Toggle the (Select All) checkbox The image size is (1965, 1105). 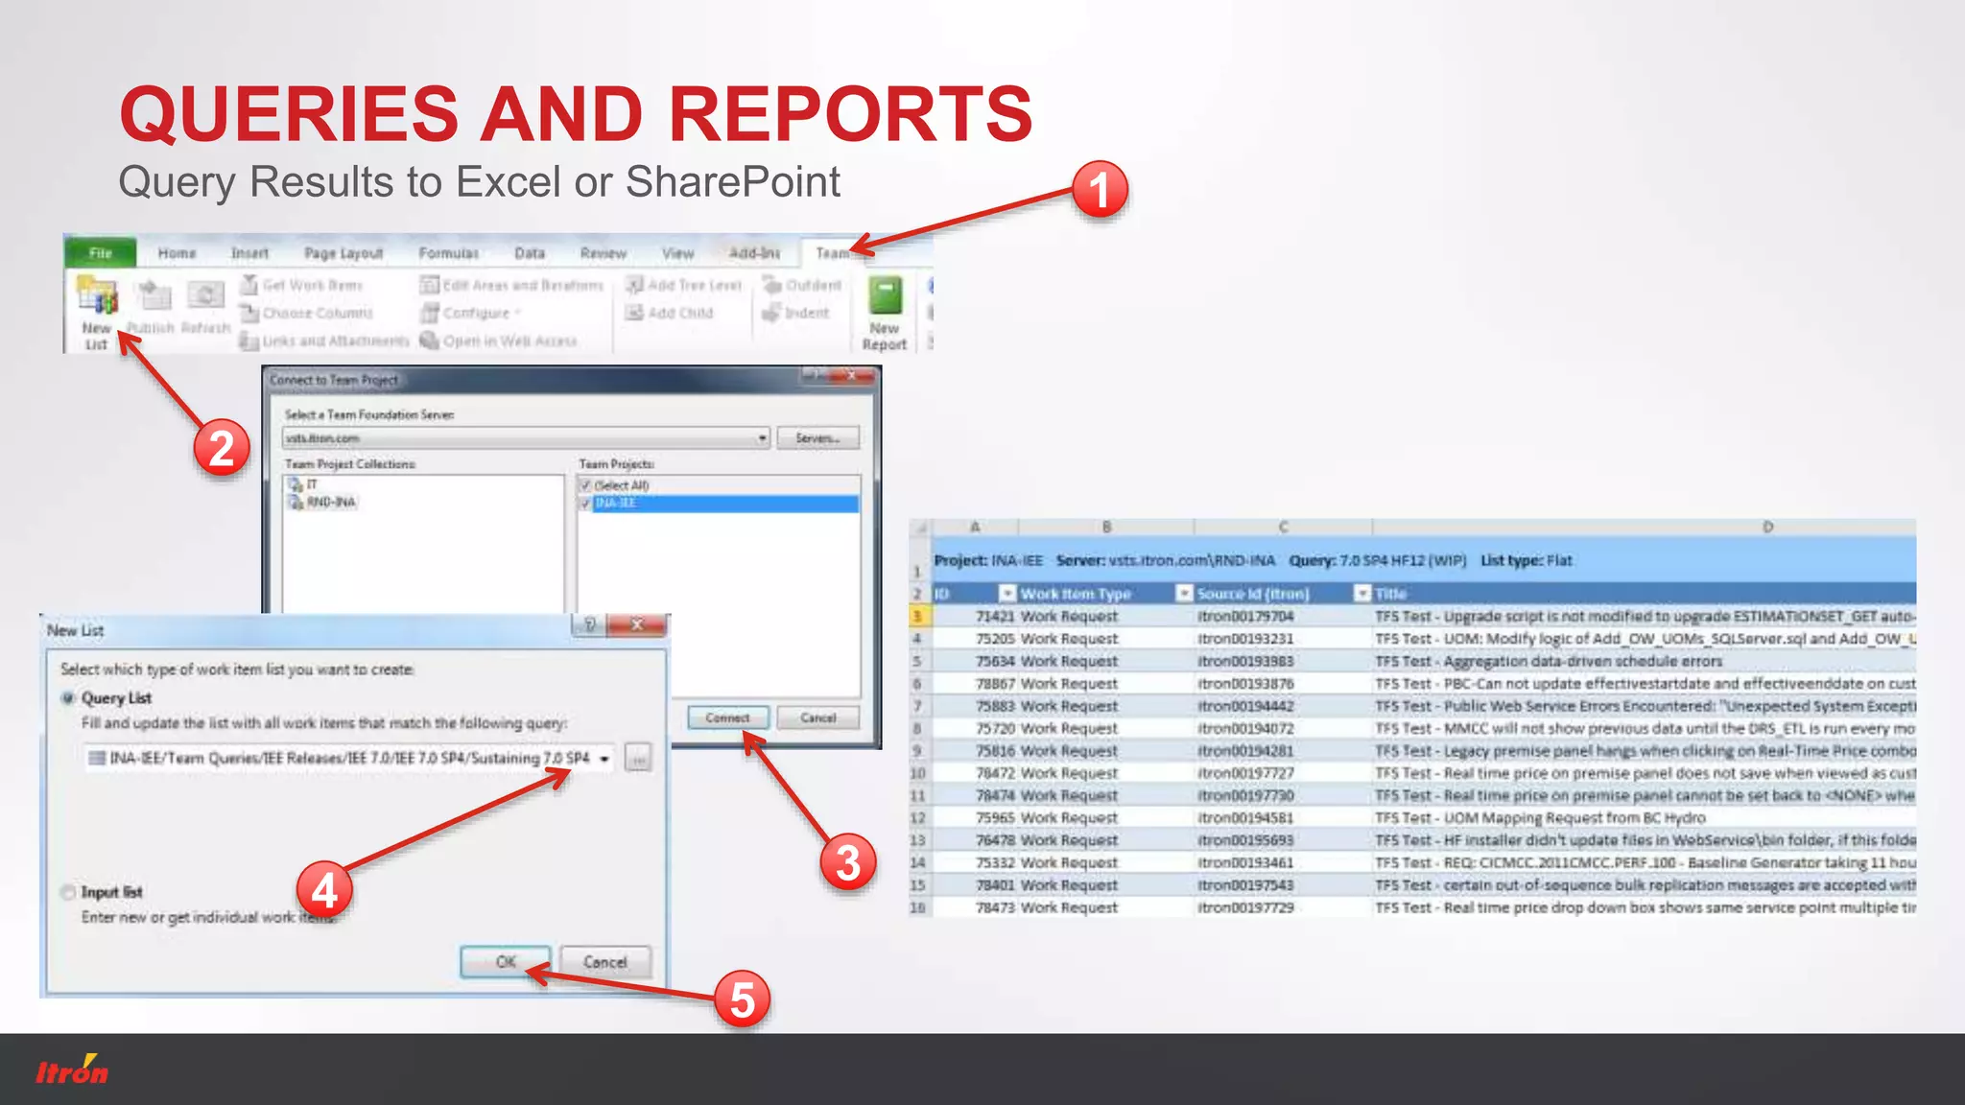click(585, 485)
